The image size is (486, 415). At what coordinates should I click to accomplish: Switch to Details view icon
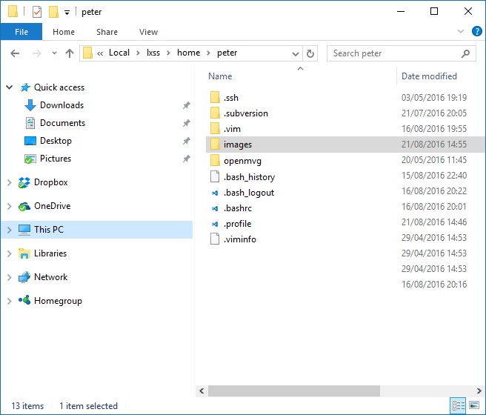pyautogui.click(x=459, y=405)
